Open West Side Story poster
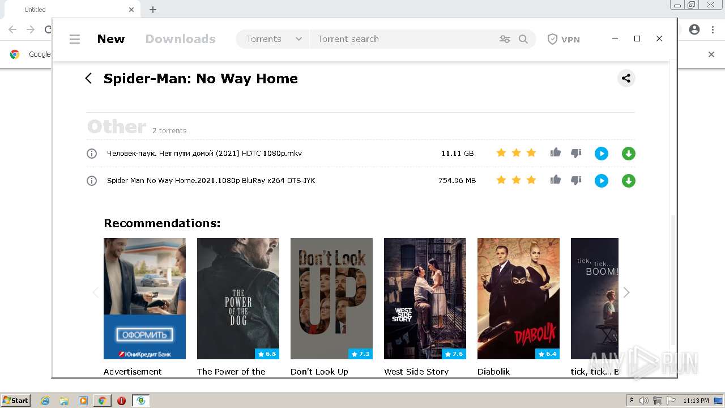 (x=425, y=299)
